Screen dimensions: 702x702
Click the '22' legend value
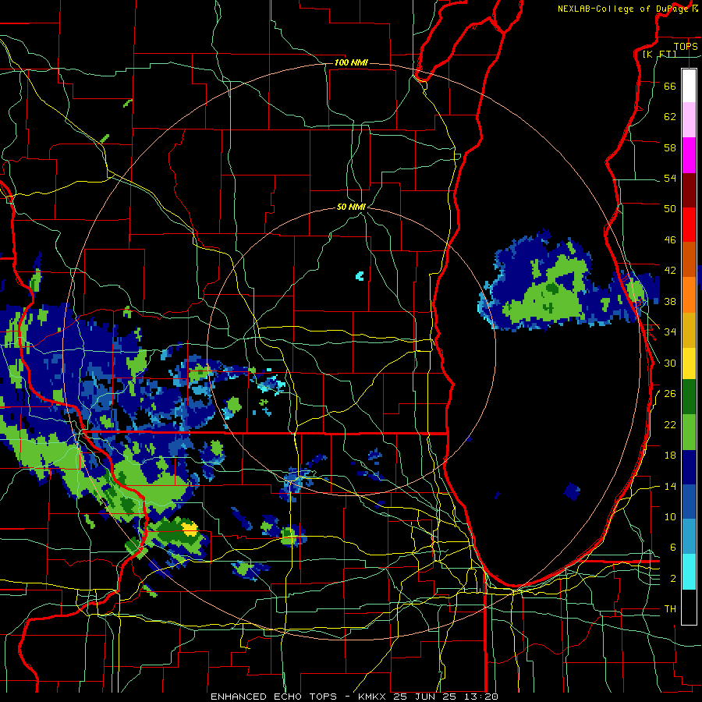[670, 424]
